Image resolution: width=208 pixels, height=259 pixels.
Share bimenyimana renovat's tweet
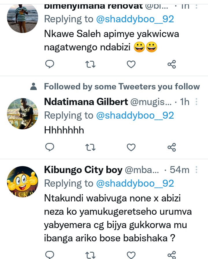(172, 64)
